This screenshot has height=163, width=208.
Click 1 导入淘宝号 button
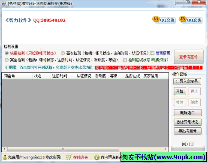tap(187, 81)
